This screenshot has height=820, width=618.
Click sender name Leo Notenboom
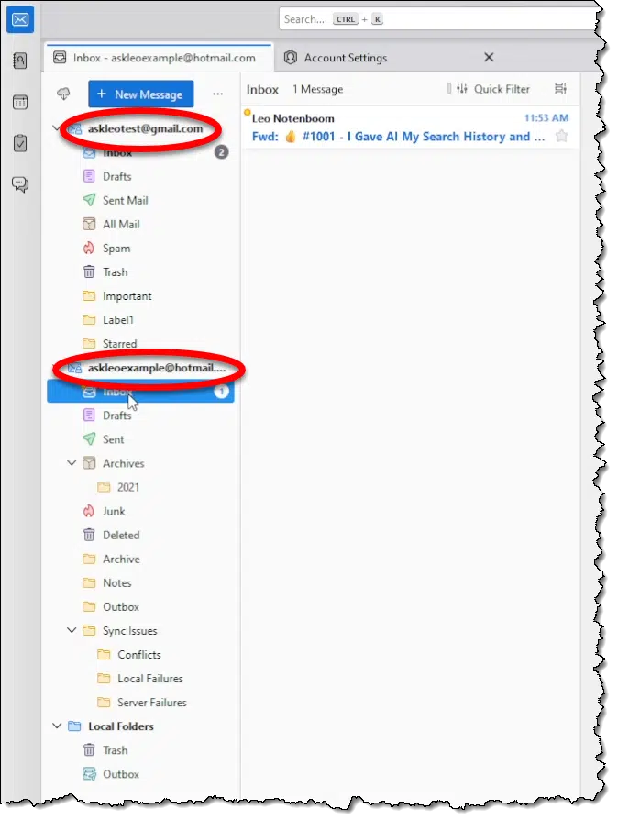pyautogui.click(x=292, y=118)
